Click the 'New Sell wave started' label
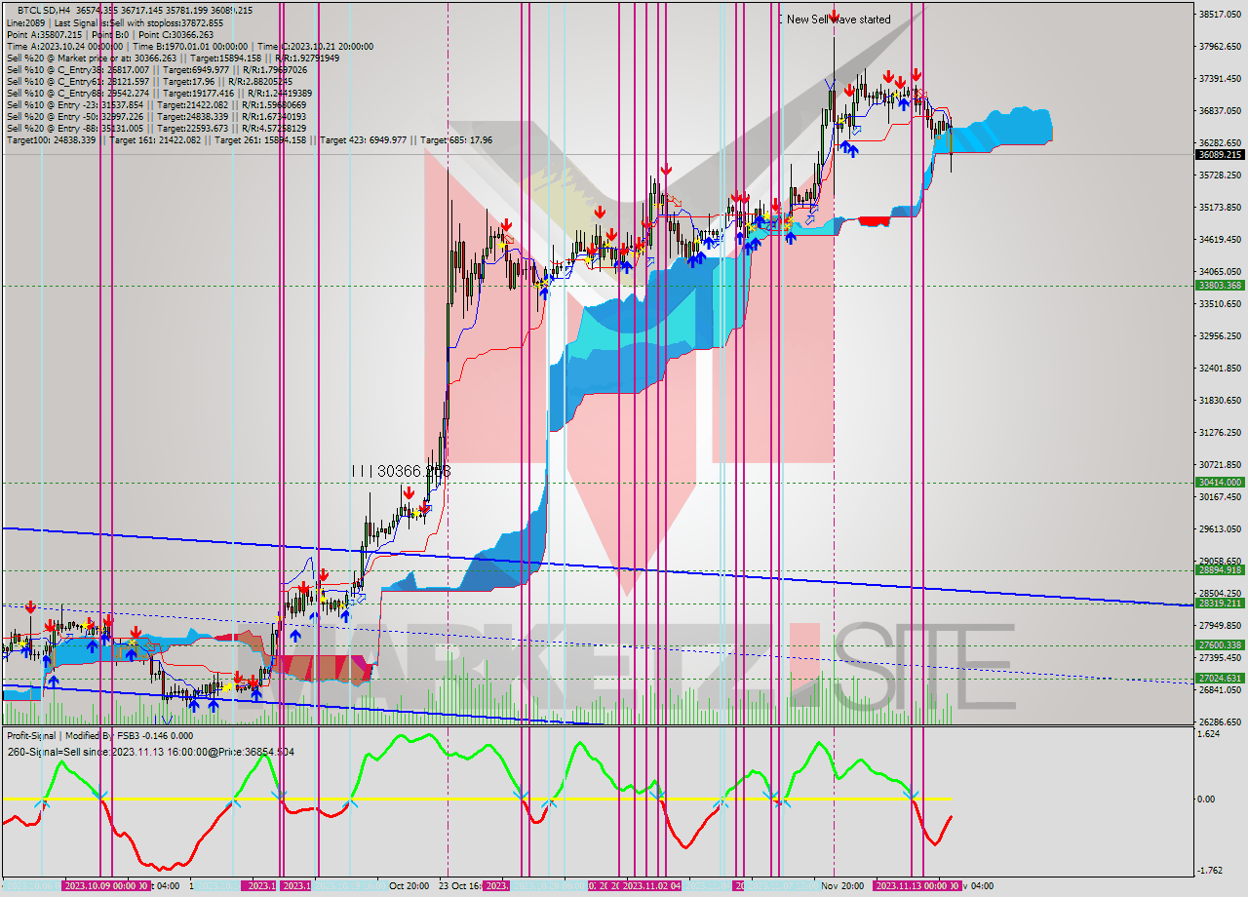 pos(838,19)
